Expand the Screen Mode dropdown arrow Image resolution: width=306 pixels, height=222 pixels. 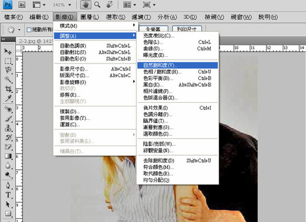point(154,5)
